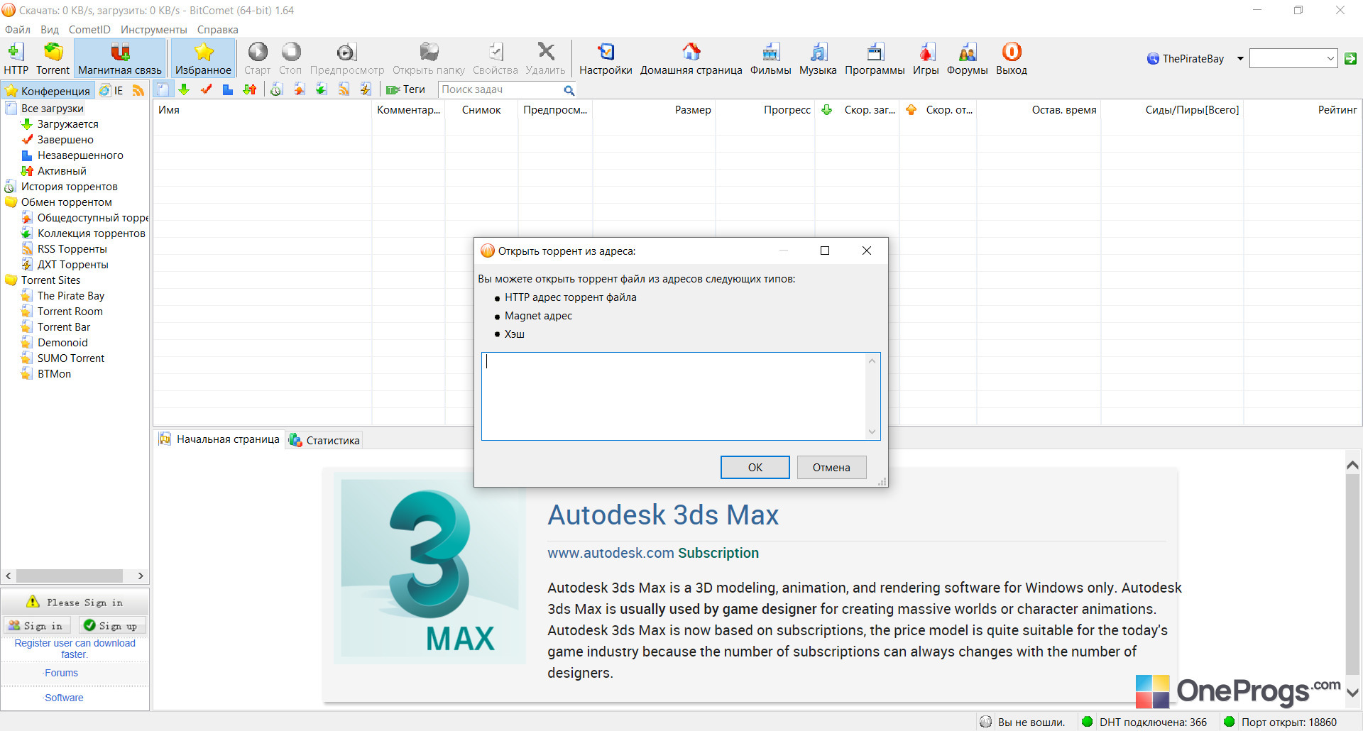Open the CometID menu
This screenshot has width=1363, height=731.
click(89, 30)
